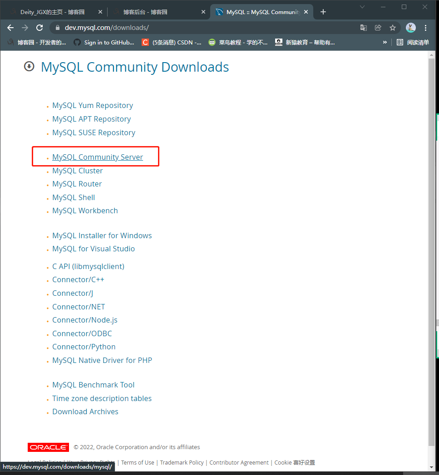The height and width of the screenshot is (475, 439).
Task: Open MySQL Shell link
Action: coord(74,197)
